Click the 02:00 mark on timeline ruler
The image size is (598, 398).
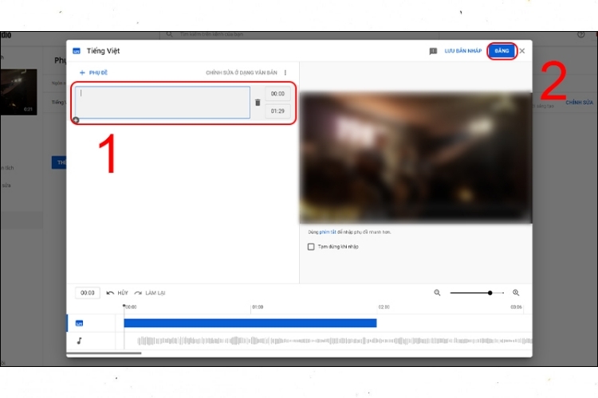tap(384, 307)
